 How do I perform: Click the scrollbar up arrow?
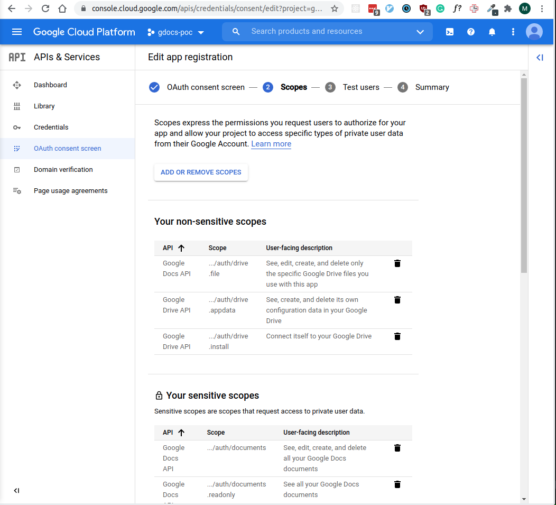[524, 75]
